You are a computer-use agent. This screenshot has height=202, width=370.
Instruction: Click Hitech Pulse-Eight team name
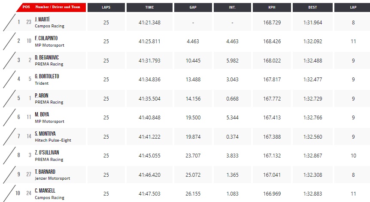coord(53,140)
